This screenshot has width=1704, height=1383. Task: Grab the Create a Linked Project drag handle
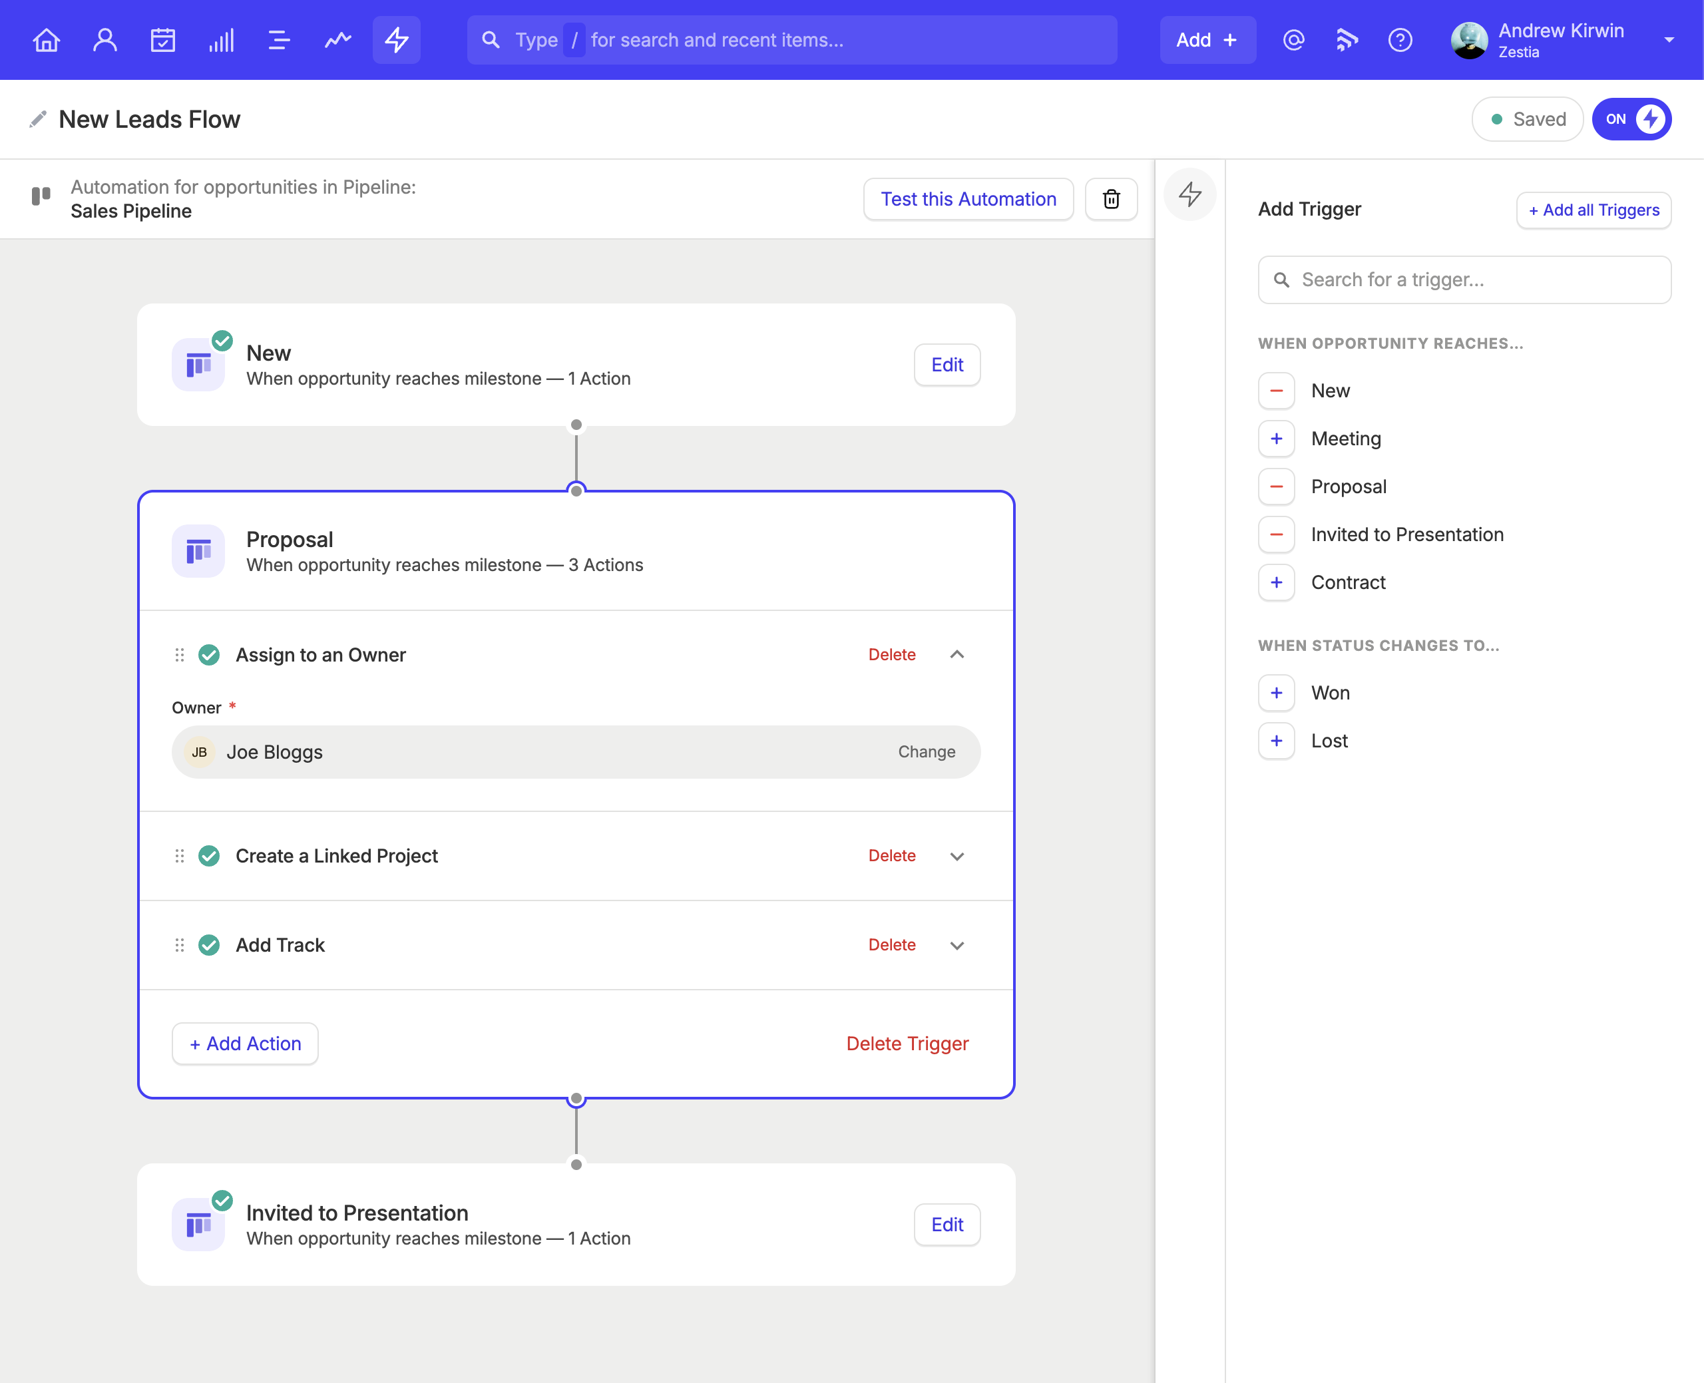coord(179,856)
